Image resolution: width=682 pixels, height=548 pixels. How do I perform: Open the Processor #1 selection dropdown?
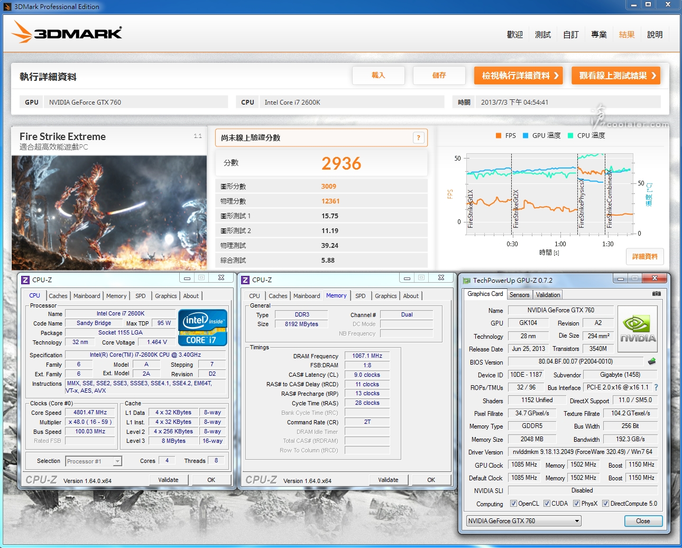[x=94, y=461]
